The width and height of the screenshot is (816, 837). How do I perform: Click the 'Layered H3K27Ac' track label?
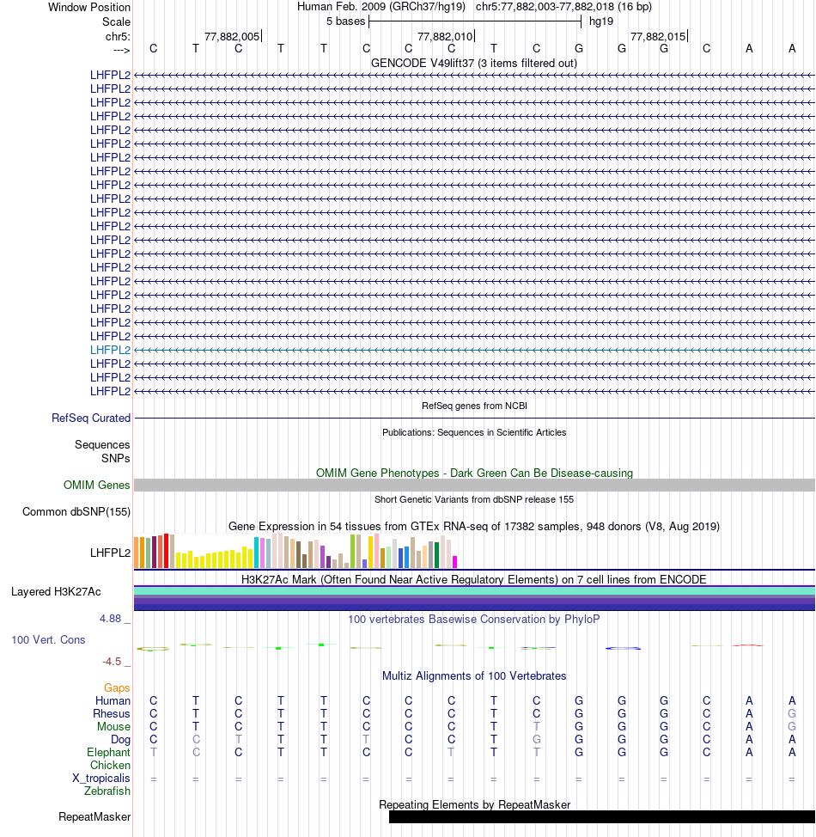[x=56, y=592]
